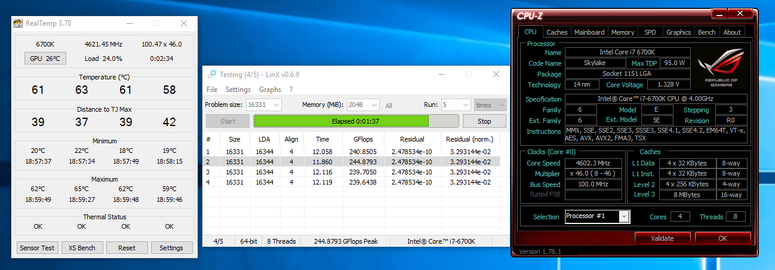Switch to the Graphics tab in CPU-Z
775x270 pixels.
tap(678, 32)
